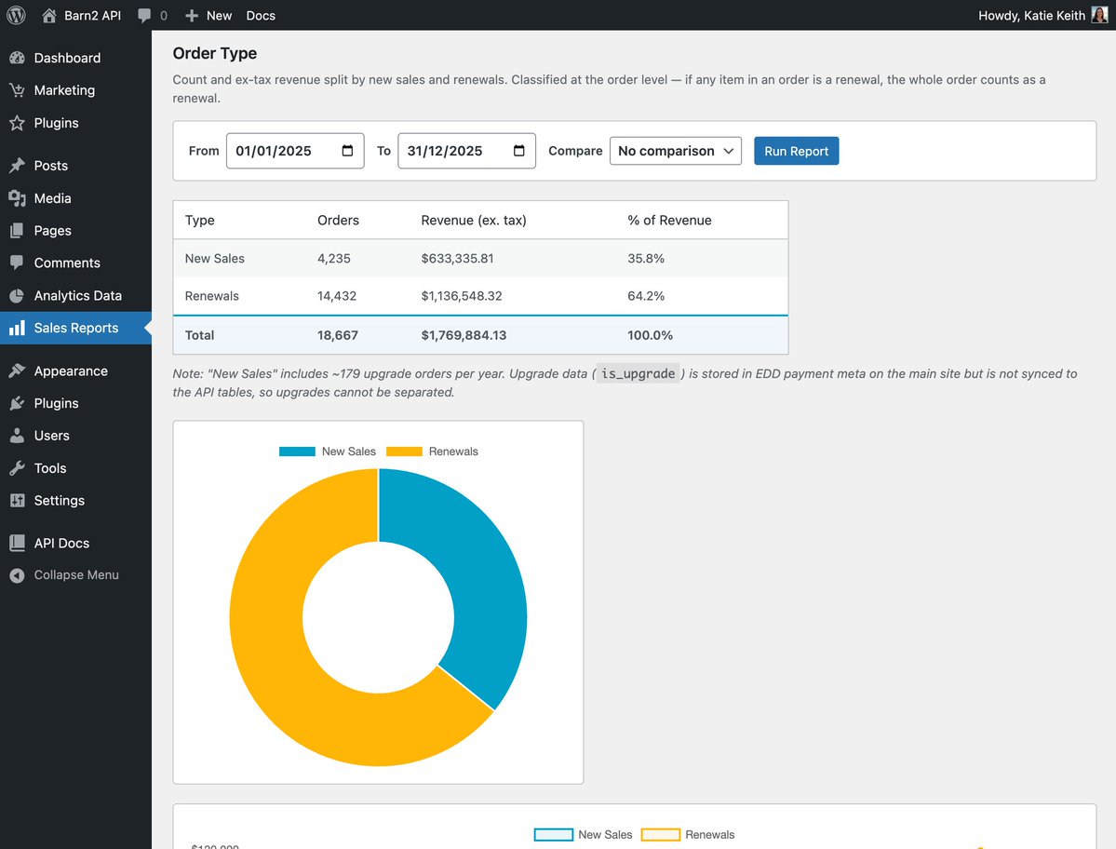Click the Collapse Menu arrow icon
Viewport: 1116px width, 849px height.
point(17,575)
